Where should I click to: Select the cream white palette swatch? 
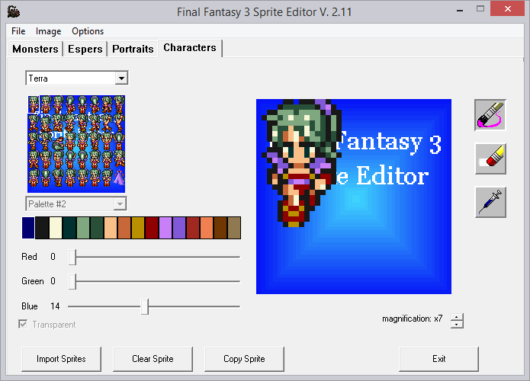(56, 228)
